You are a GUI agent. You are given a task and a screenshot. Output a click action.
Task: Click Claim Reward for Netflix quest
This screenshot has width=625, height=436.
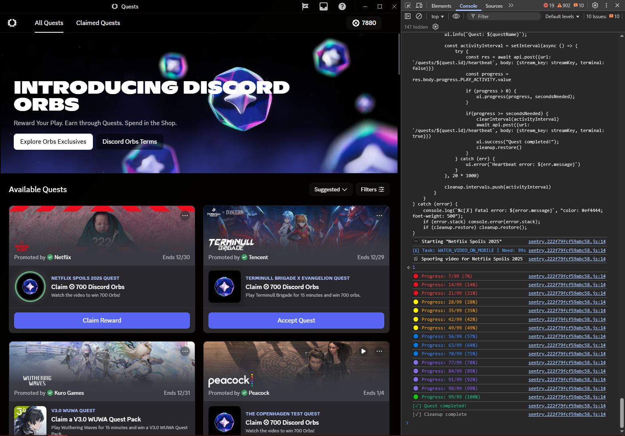point(102,321)
